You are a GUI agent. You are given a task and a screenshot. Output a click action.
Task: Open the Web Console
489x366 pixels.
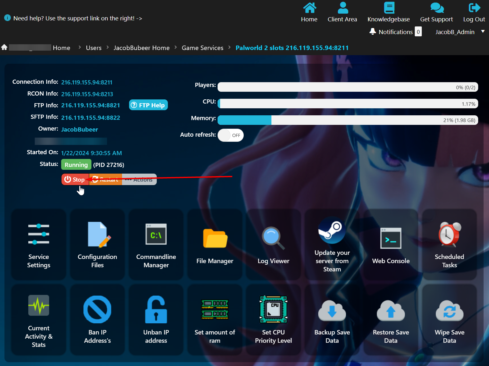point(391,239)
